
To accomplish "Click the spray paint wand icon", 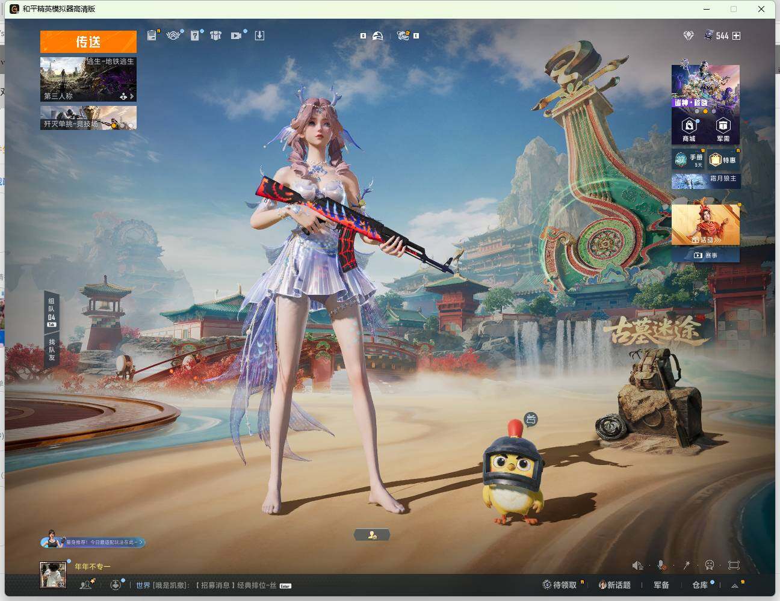I will 686,565.
